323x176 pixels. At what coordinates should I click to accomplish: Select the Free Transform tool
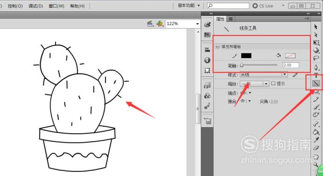(316, 42)
